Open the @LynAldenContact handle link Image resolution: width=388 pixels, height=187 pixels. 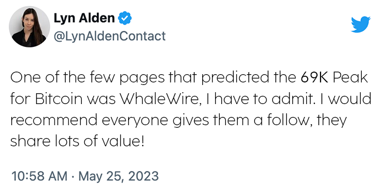click(110, 36)
